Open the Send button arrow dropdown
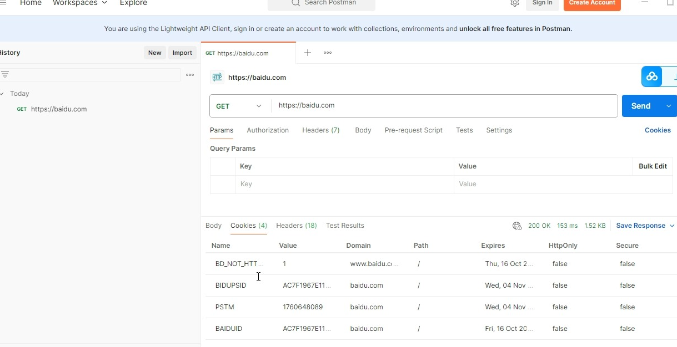The image size is (677, 347). coord(668,106)
